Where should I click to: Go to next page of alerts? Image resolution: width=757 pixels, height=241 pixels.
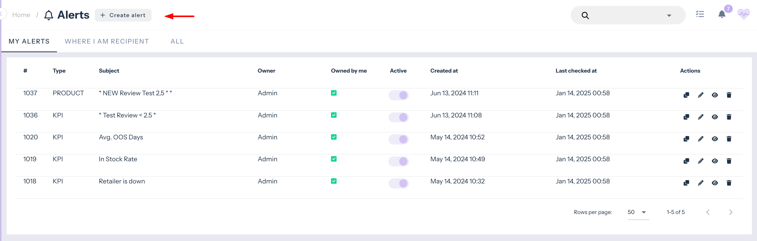731,212
